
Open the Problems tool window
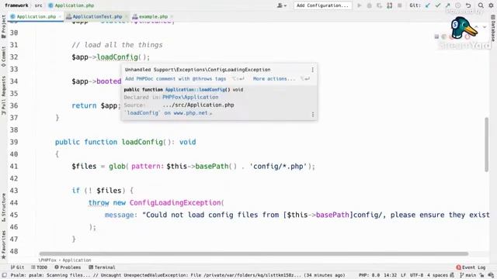pos(68,267)
